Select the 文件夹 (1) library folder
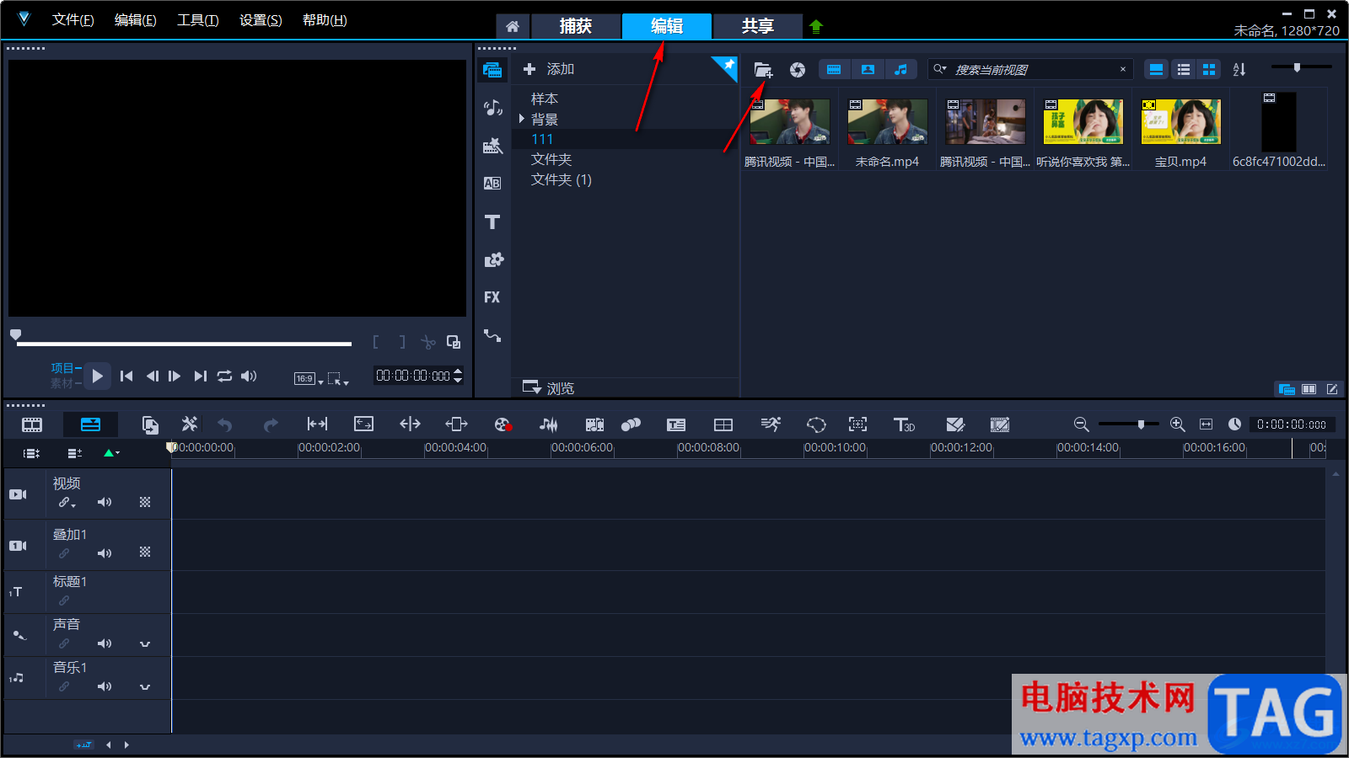Image resolution: width=1349 pixels, height=758 pixels. pyautogui.click(x=562, y=179)
